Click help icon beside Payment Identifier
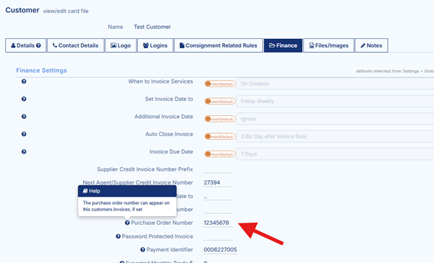 pos(142,250)
